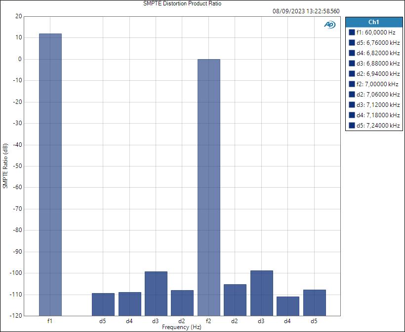The image size is (405, 332).
Task: Select the square icon beside d4: 6,82000 kHz
Action: click(352, 53)
